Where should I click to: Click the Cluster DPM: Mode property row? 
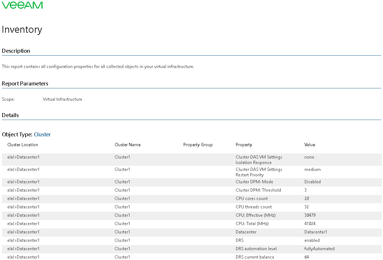click(x=254, y=182)
